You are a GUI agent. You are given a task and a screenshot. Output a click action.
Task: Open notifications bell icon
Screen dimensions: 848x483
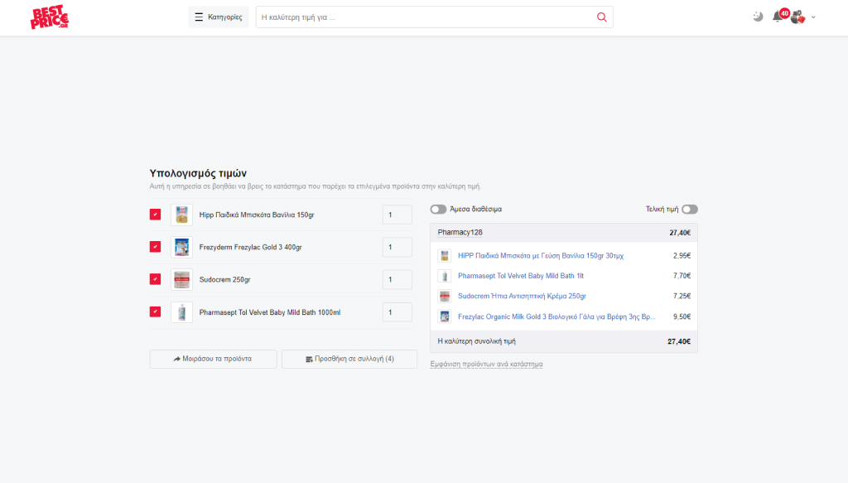click(x=777, y=17)
